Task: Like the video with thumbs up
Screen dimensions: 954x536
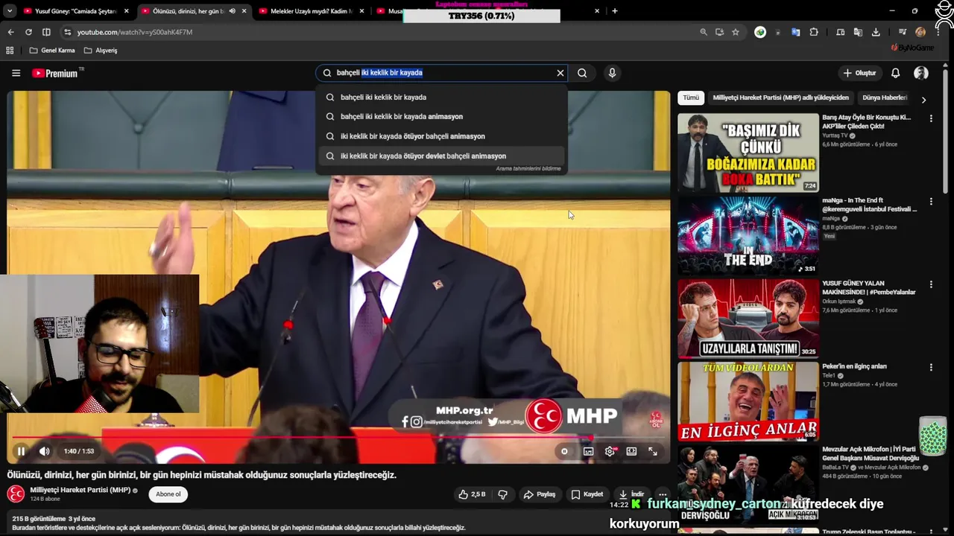Action: pos(471,494)
